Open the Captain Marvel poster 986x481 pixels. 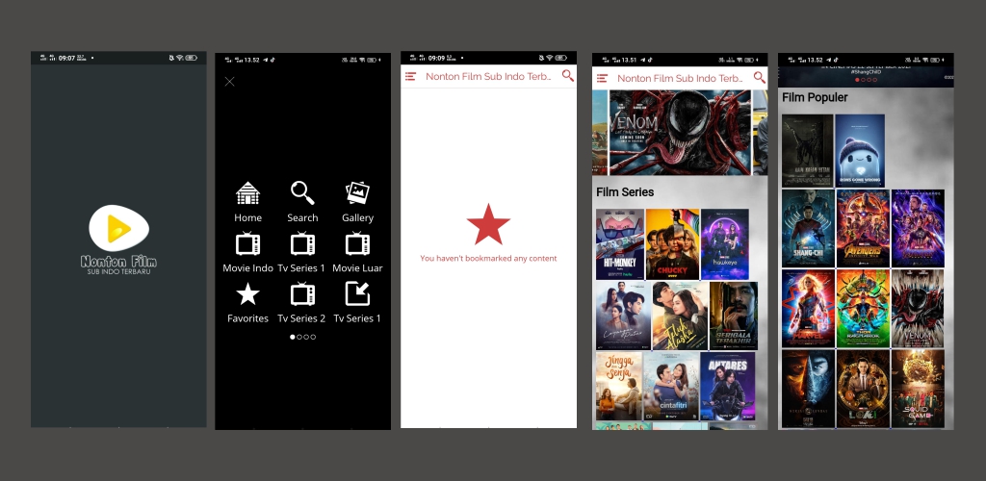[x=808, y=308]
